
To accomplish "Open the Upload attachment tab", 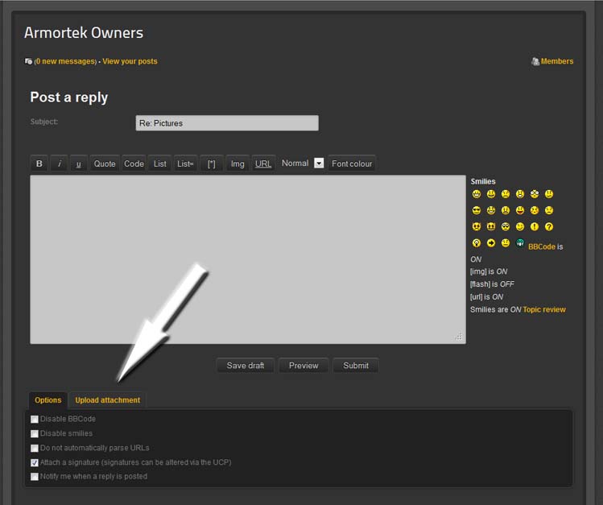I will tap(108, 400).
